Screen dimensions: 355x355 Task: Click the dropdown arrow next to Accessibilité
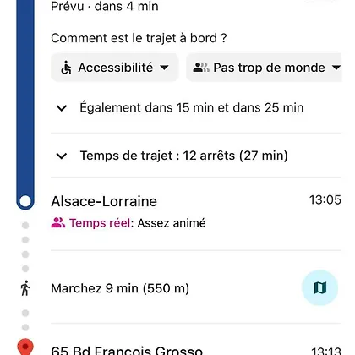(x=164, y=68)
